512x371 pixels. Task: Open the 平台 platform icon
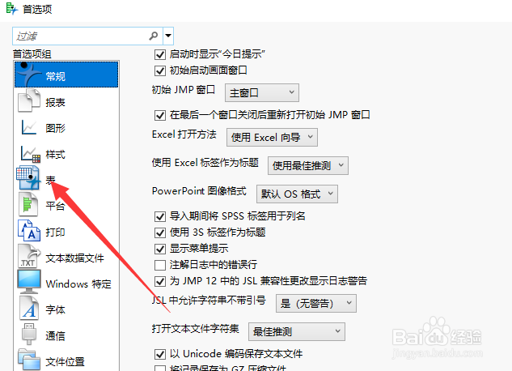[28, 204]
